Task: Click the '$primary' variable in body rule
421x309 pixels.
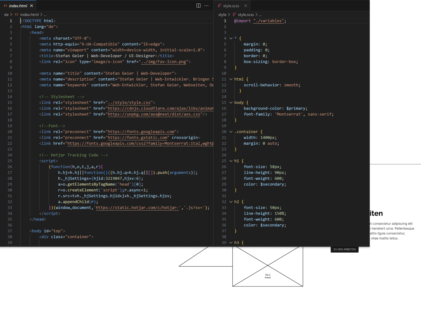Action: (296, 108)
